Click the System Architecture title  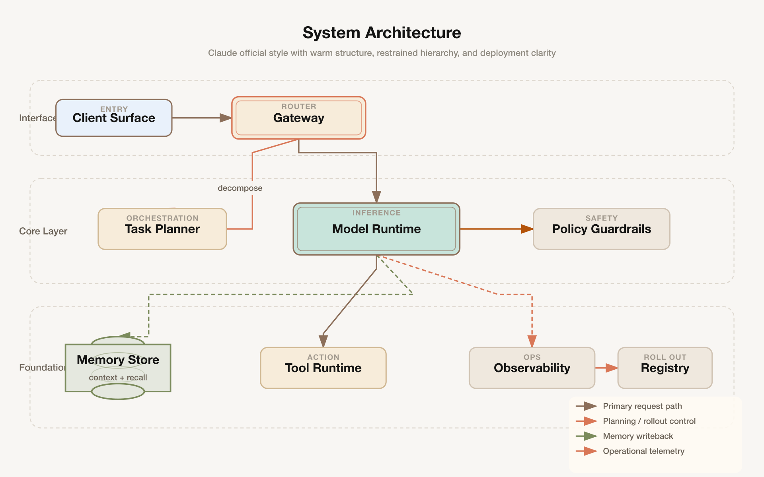click(x=382, y=33)
